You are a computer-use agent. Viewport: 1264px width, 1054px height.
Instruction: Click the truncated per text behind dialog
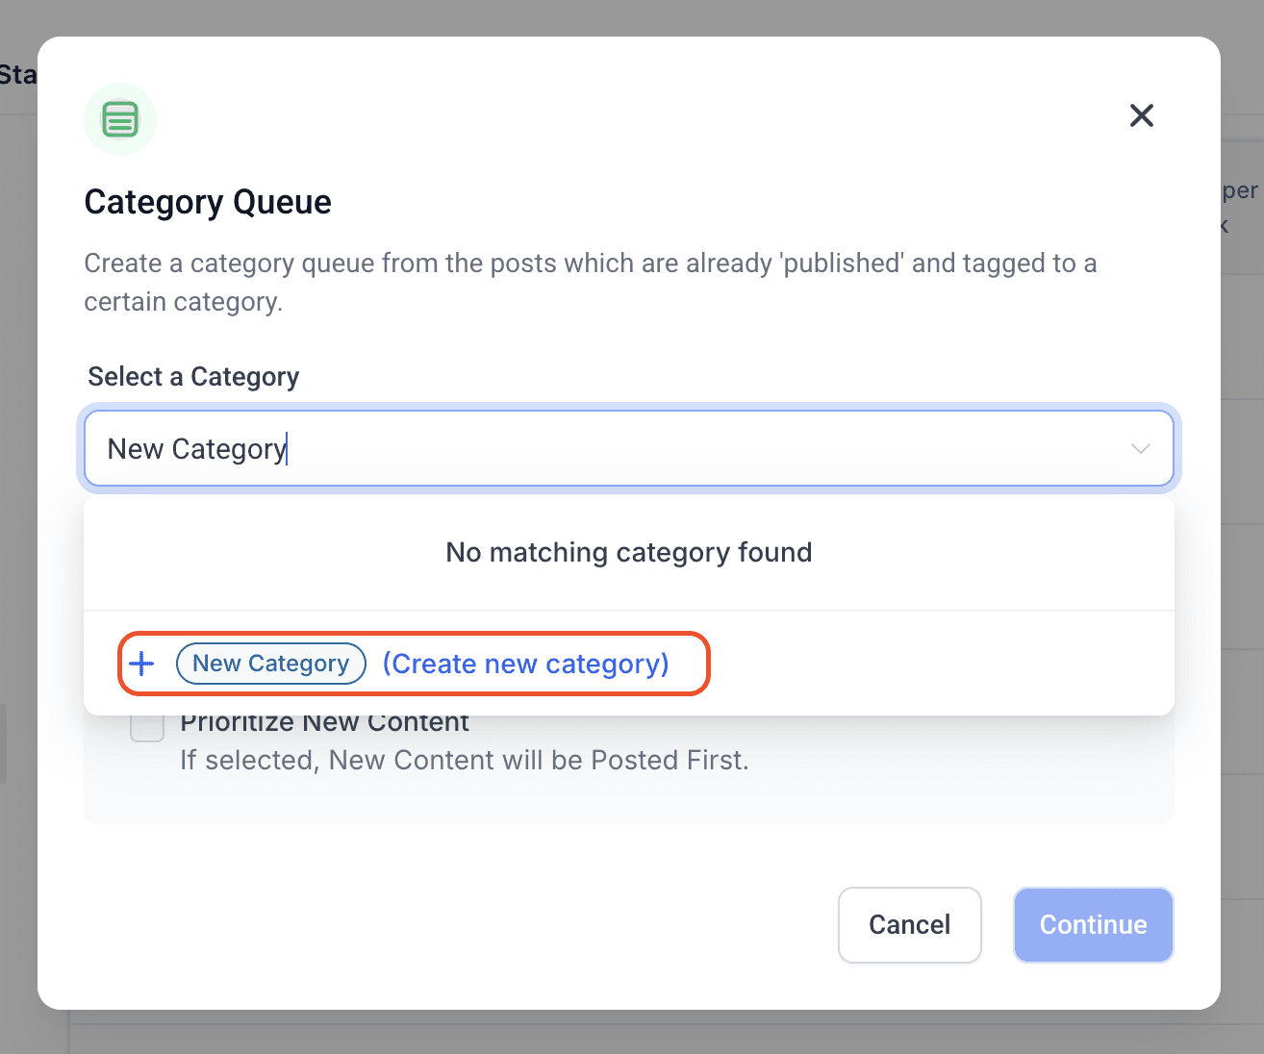tap(1241, 190)
